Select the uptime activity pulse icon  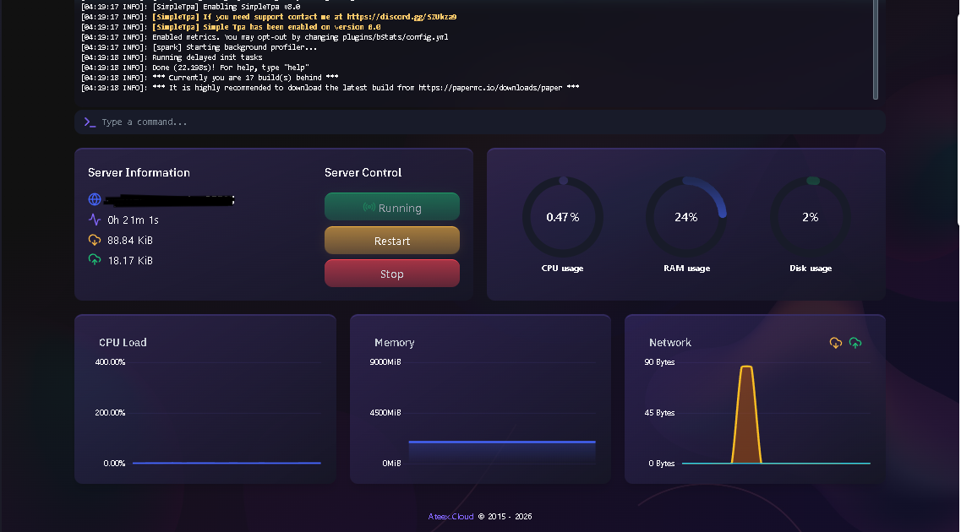93,219
